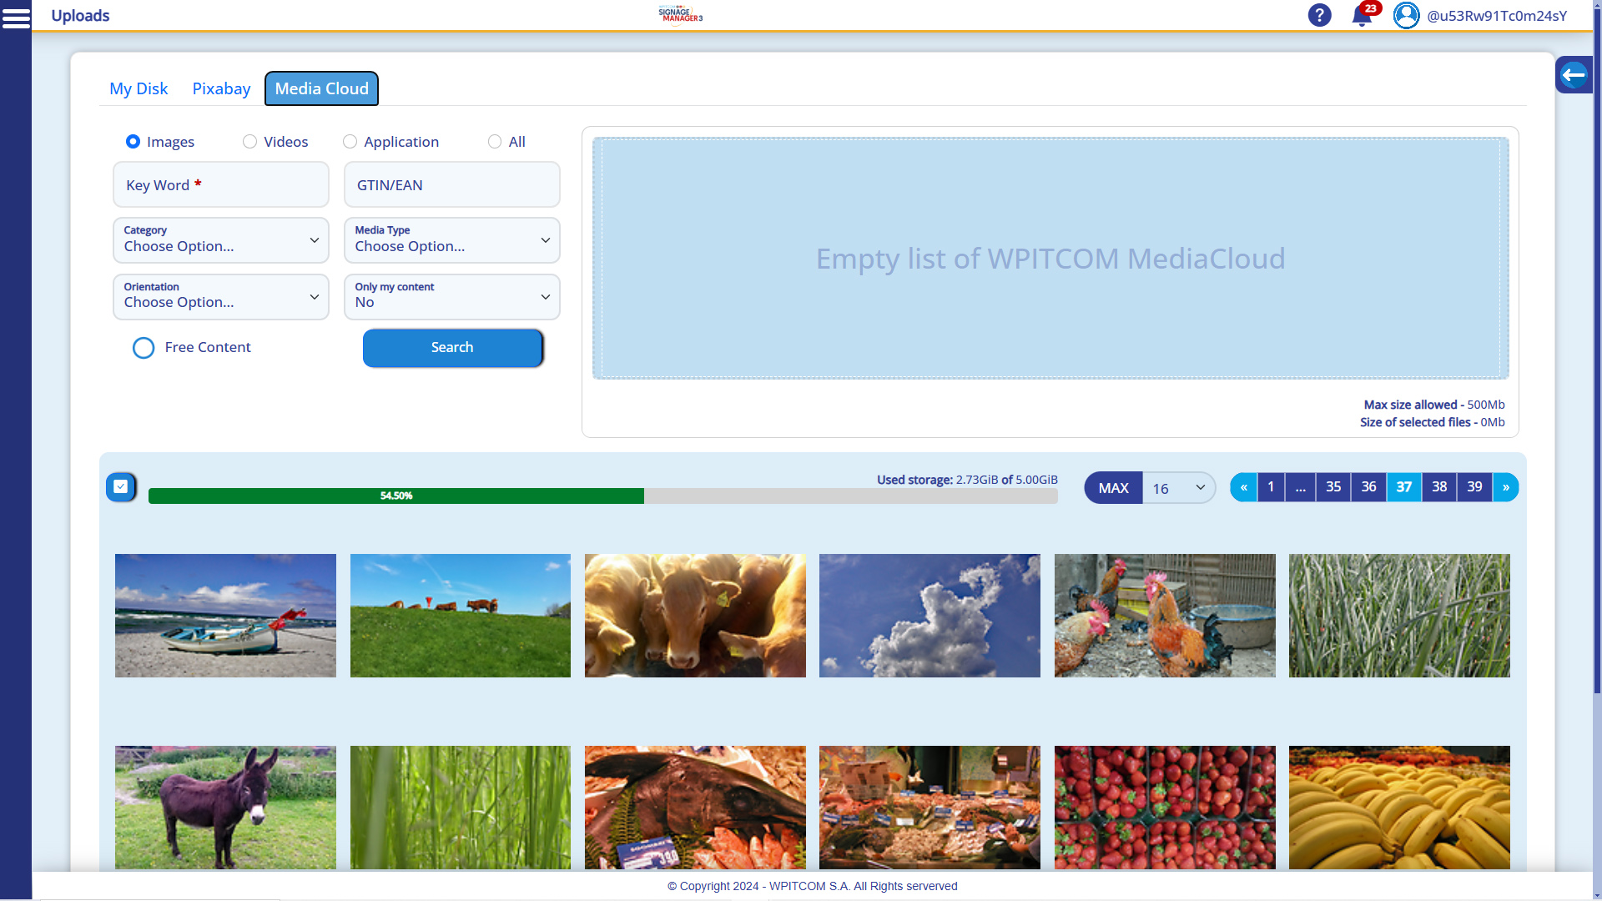Go to page 38 in pagination

[x=1438, y=487]
